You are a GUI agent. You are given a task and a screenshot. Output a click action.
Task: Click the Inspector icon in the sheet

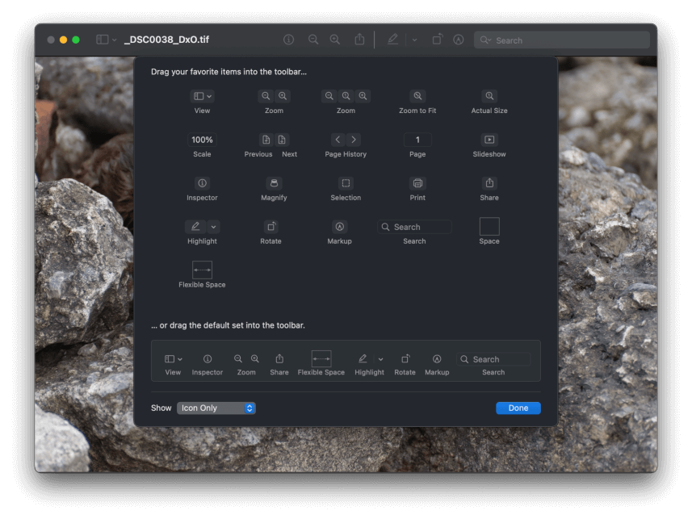point(202,182)
